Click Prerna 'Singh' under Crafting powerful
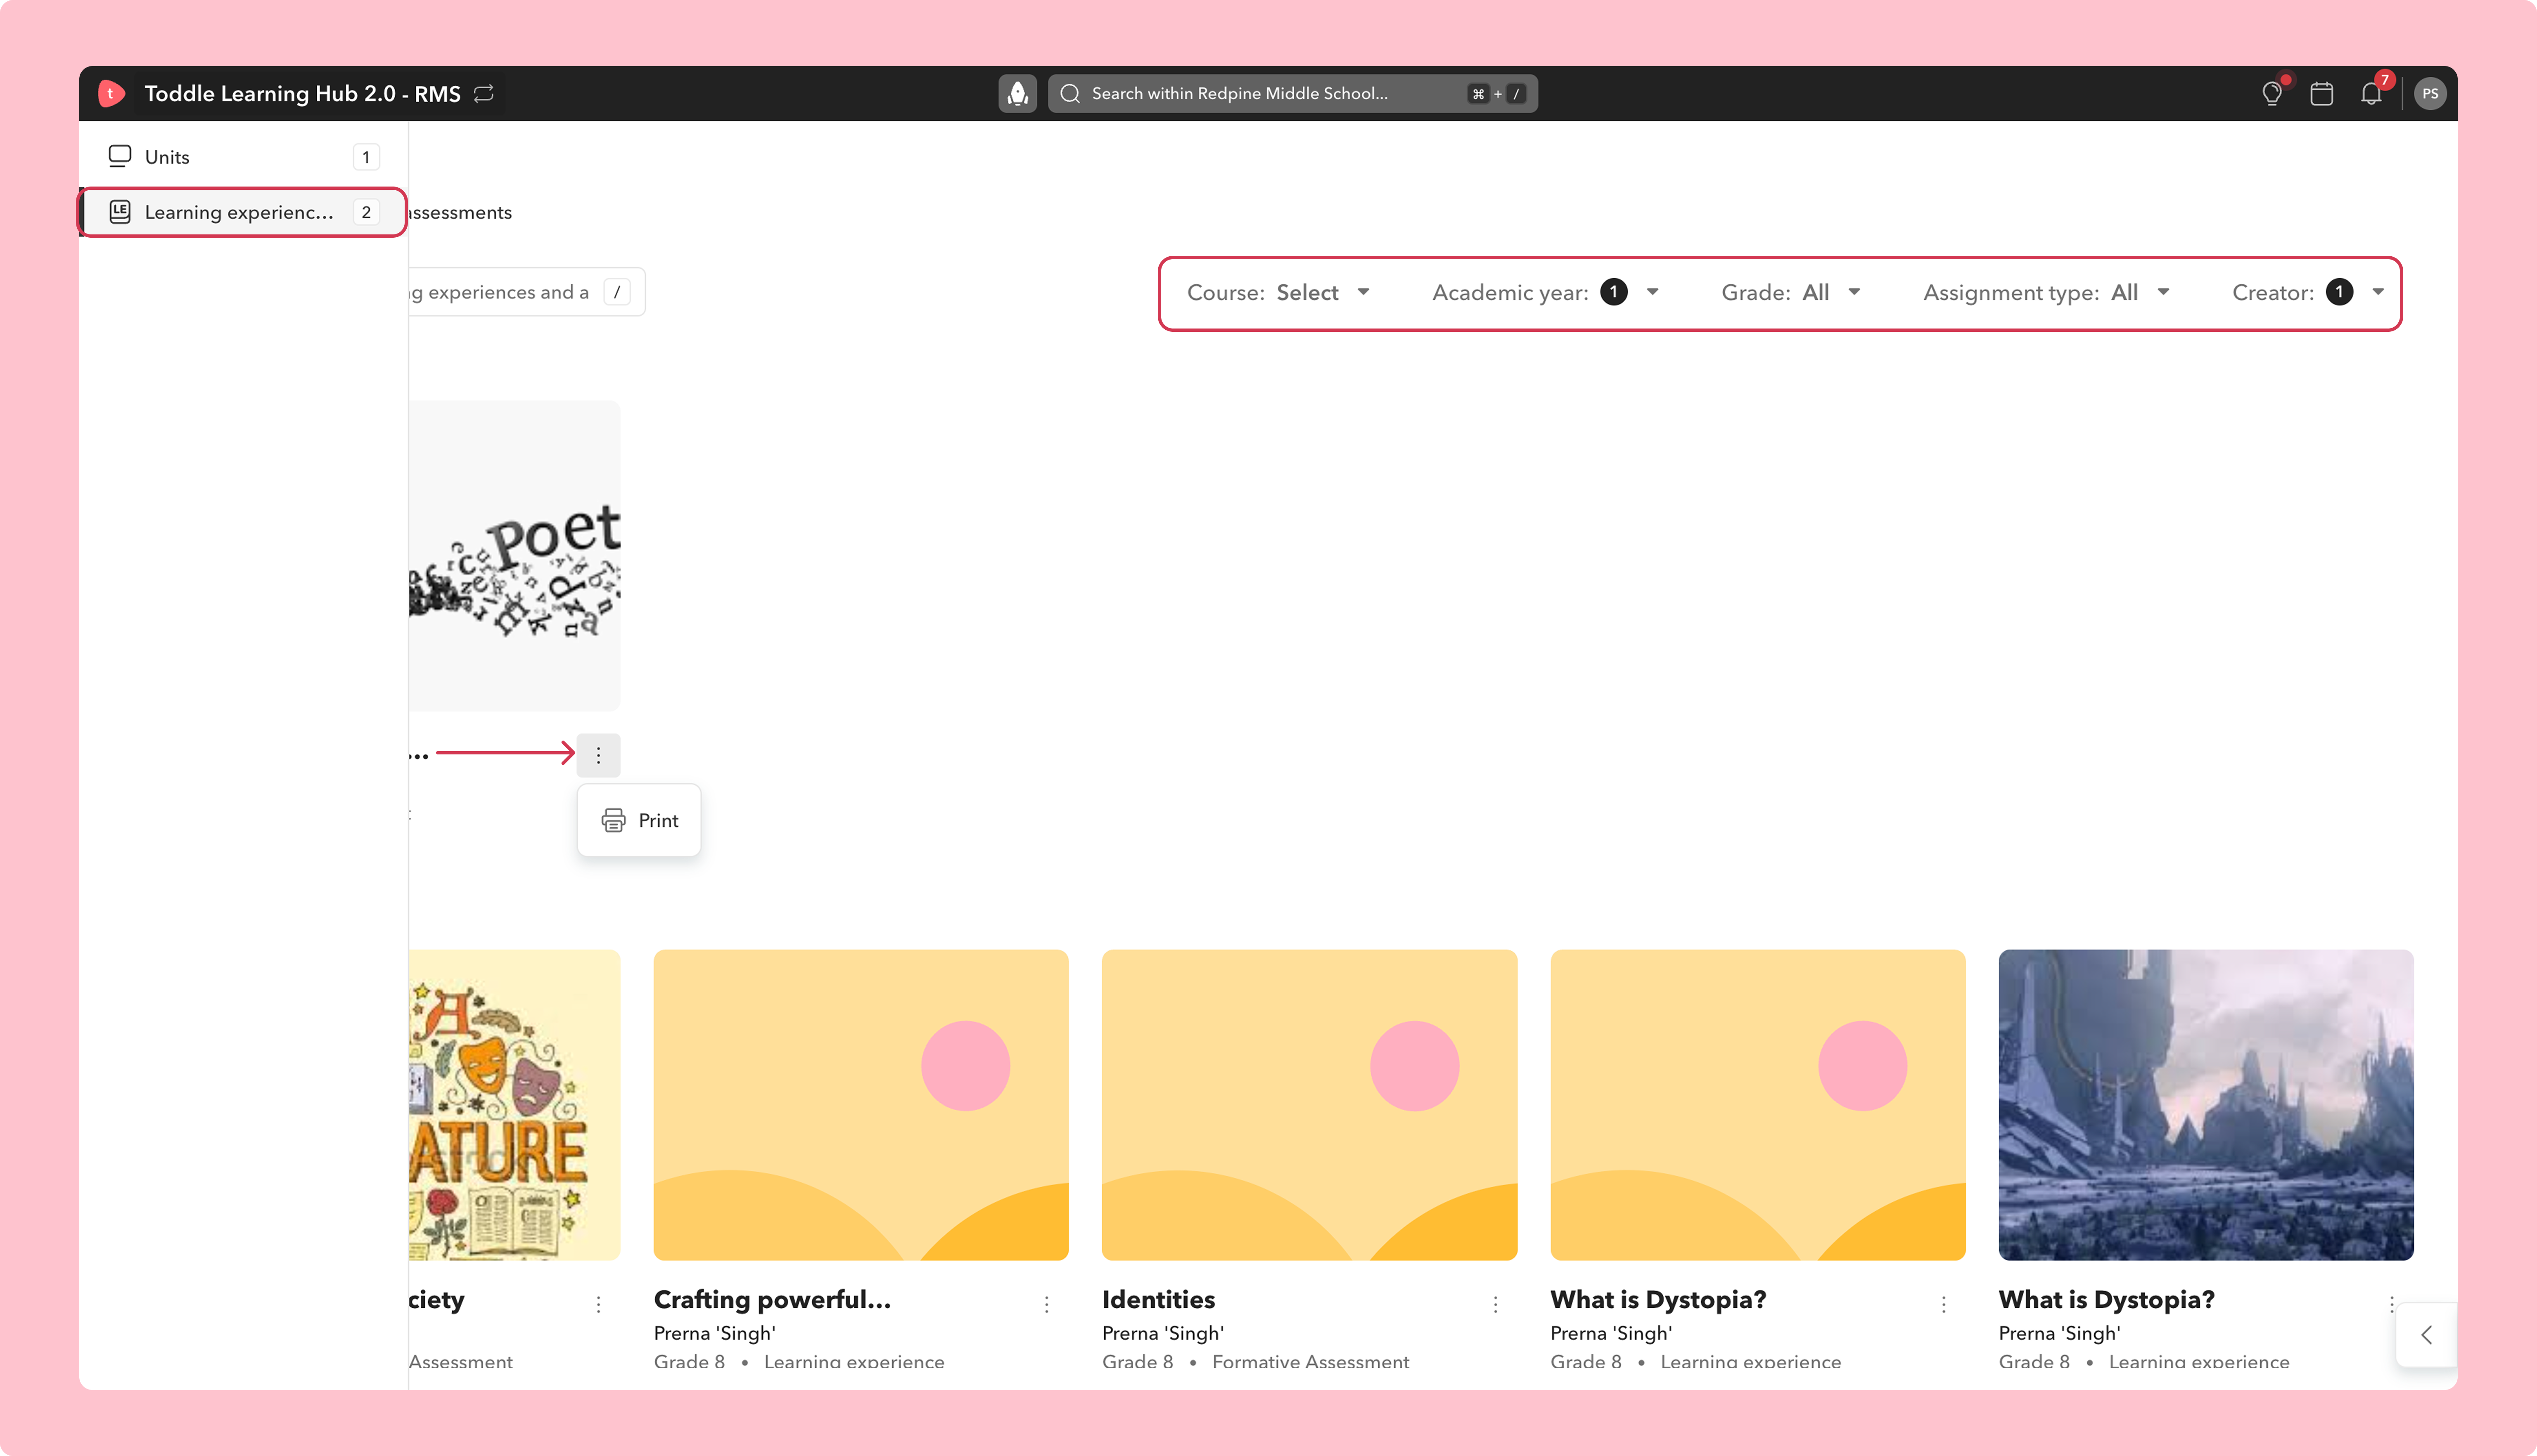This screenshot has height=1456, width=2537. pyautogui.click(x=714, y=1333)
